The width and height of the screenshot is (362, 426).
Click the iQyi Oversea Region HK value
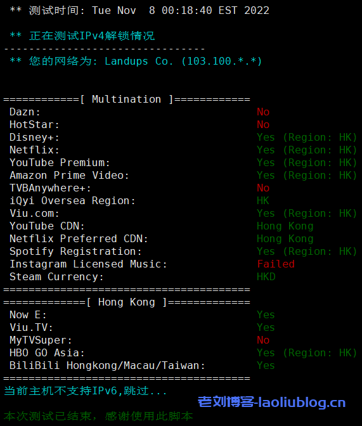[x=263, y=201]
